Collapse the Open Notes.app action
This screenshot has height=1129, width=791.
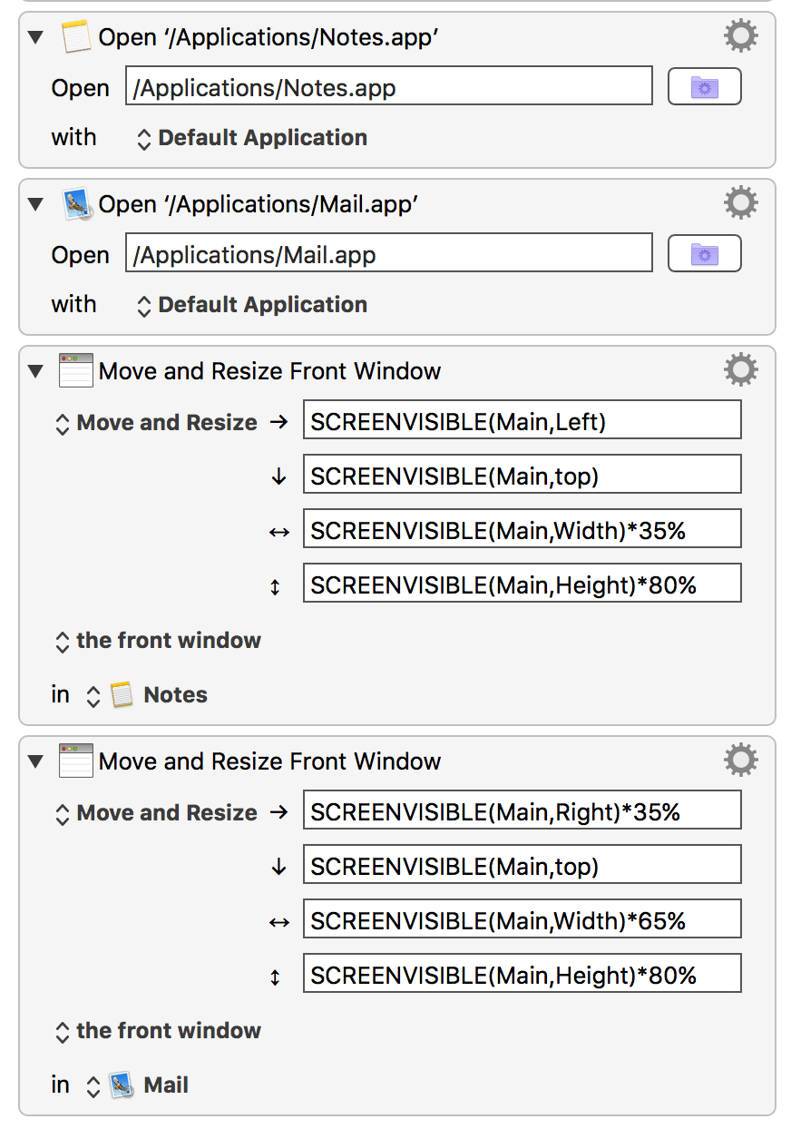35,37
